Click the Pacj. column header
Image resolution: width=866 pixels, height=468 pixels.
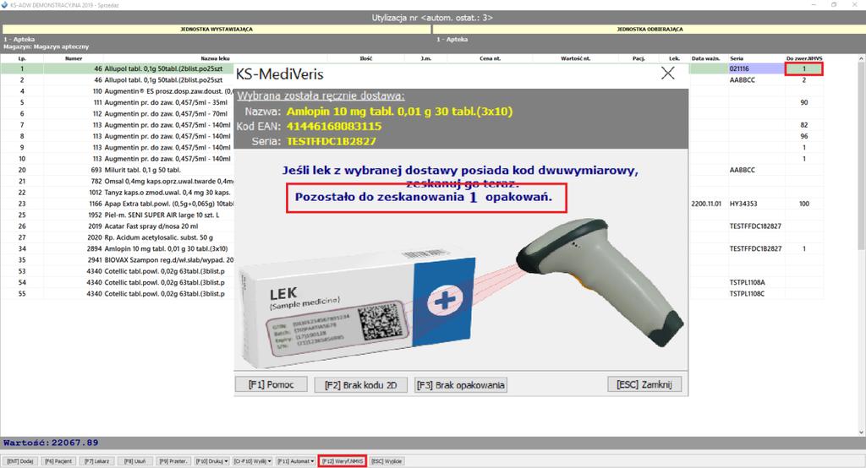639,58
